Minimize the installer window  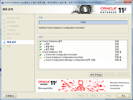click(x=117, y=2)
